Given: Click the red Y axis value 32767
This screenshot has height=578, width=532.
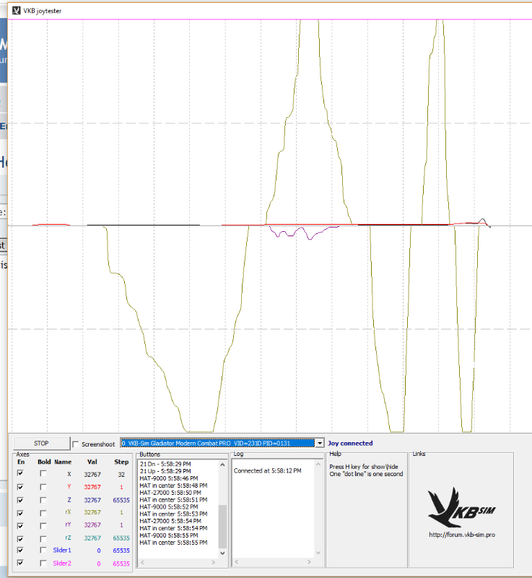Looking at the screenshot, I should click(92, 487).
